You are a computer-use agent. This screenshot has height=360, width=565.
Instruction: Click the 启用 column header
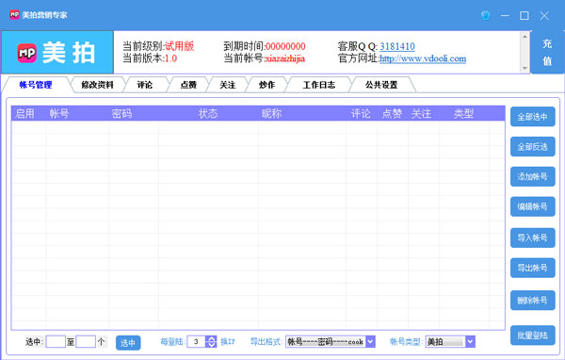pos(24,114)
